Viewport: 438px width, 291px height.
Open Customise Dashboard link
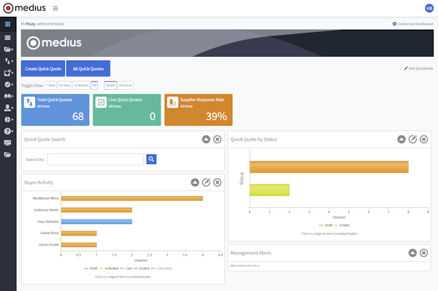pyautogui.click(x=412, y=24)
